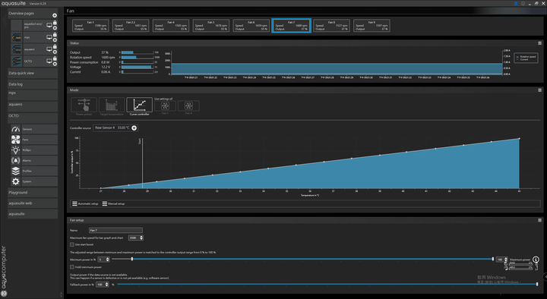Open the mps overview page thumbnail
Viewport: 547px width, 299px height.
[17, 37]
